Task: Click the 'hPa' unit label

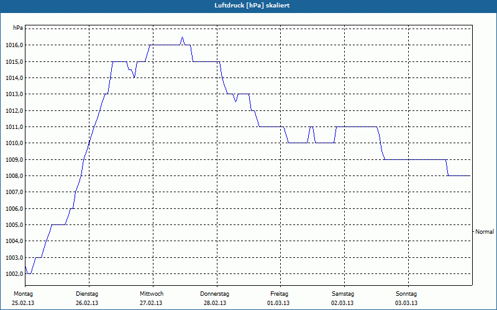Action: 18,28
